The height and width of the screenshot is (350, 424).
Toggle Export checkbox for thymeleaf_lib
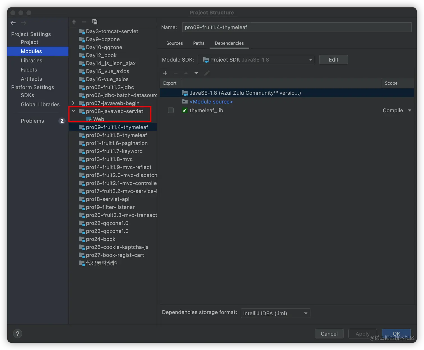171,110
